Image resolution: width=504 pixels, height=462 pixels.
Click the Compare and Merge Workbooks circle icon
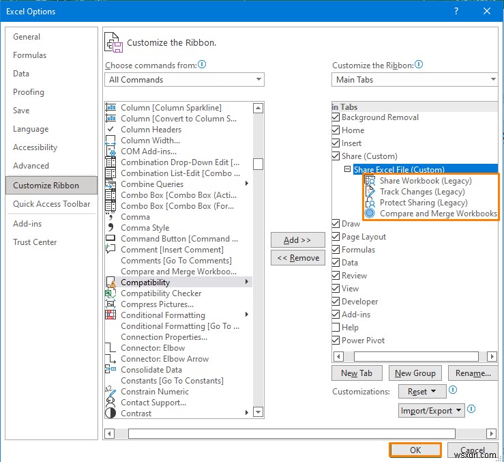pos(370,213)
